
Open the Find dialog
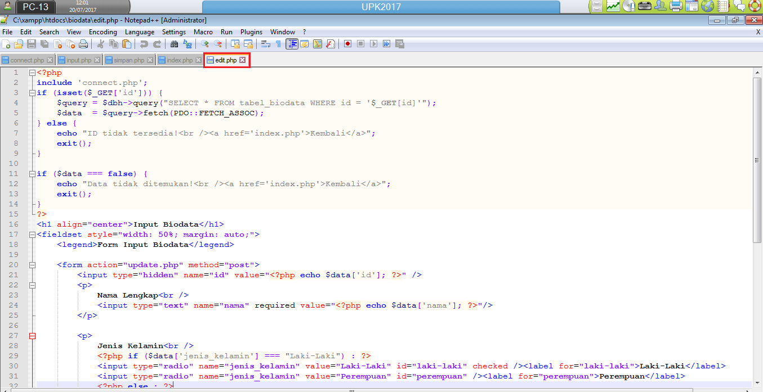[x=175, y=43]
